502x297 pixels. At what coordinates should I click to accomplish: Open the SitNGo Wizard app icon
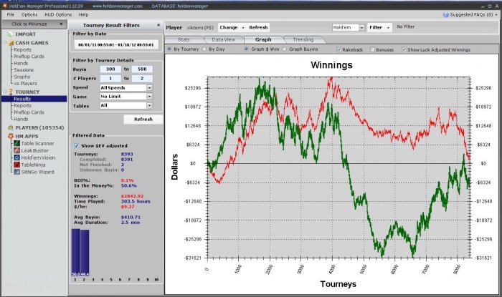coord(17,172)
